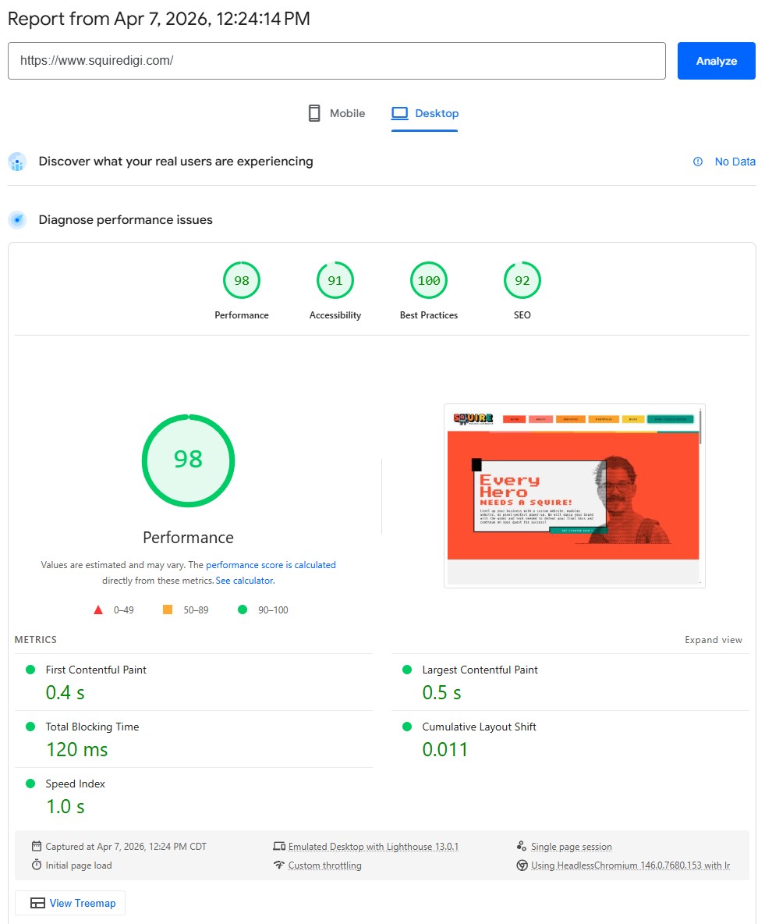Click the Custom throttling network icon
Viewport: 765px width, 924px height.
pos(278,865)
